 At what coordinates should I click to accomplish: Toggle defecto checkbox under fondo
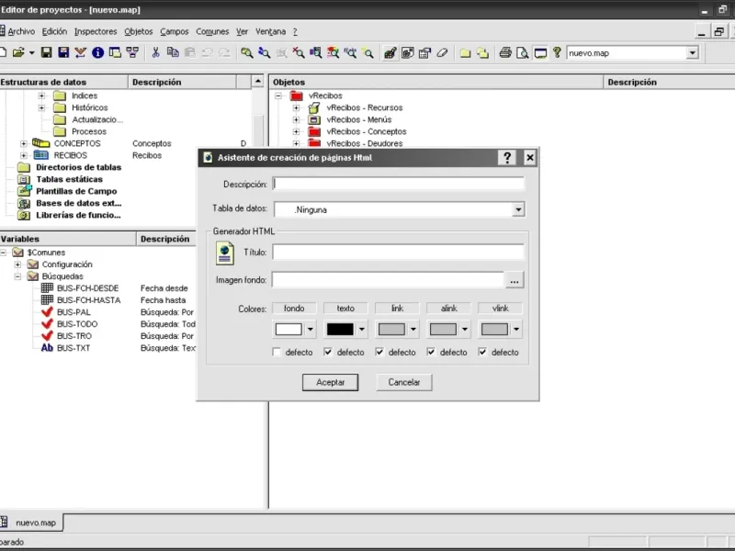click(277, 352)
